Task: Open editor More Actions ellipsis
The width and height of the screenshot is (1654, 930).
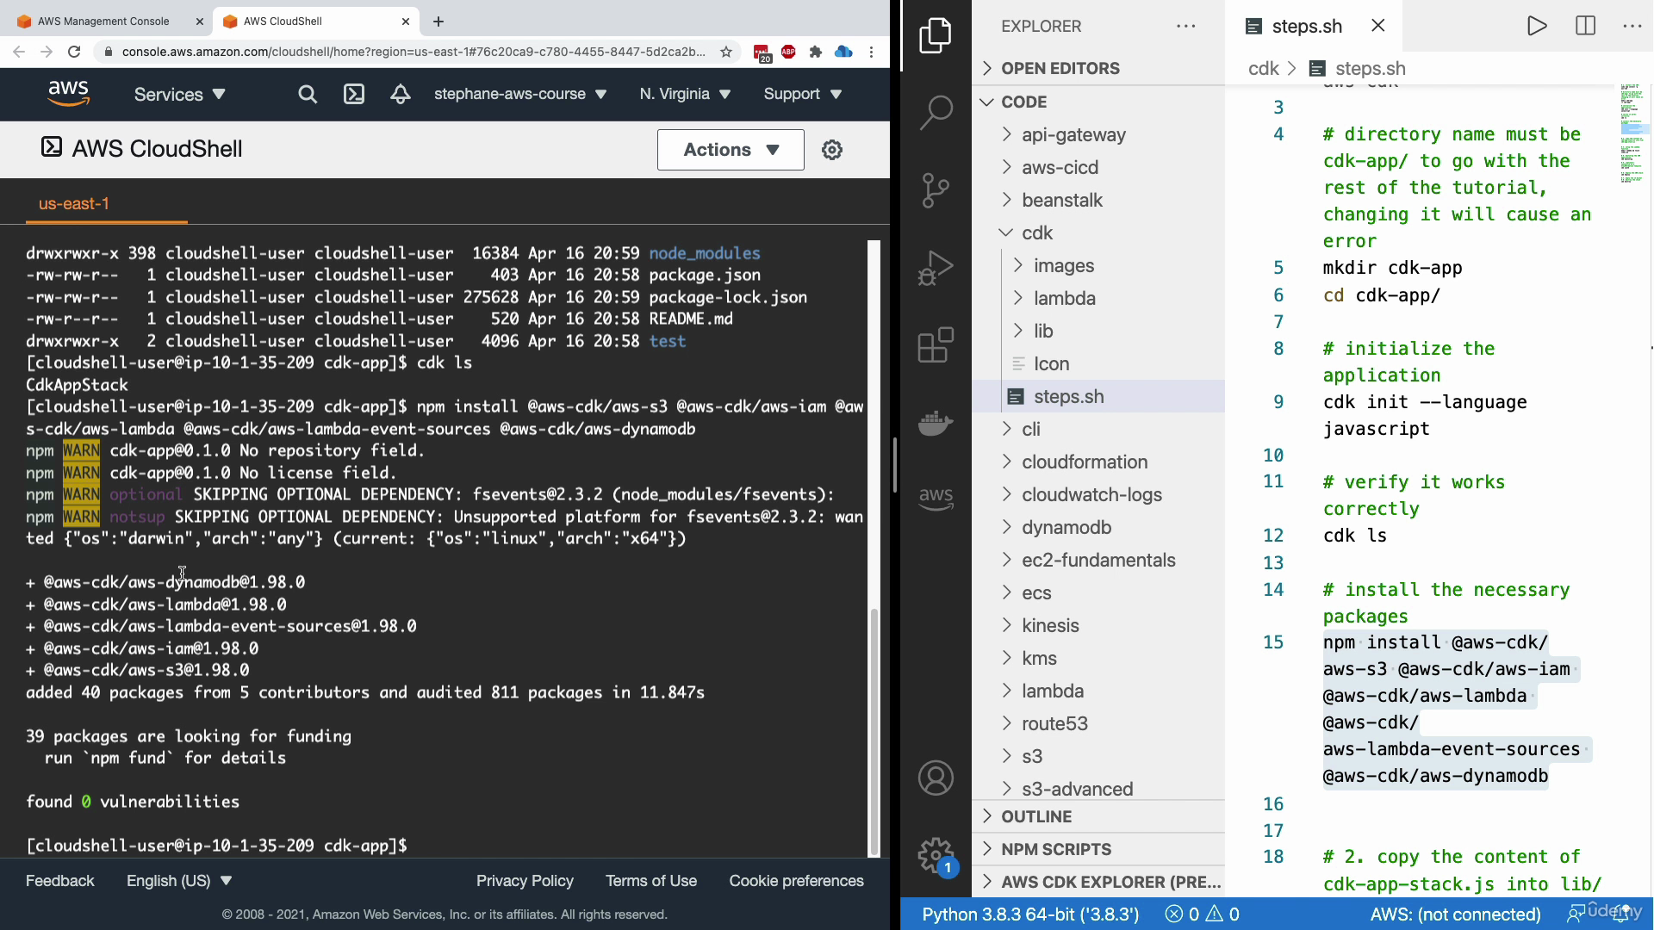Action: click(x=1632, y=26)
